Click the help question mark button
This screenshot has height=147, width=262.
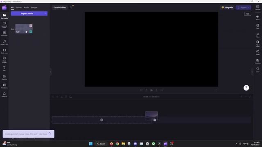(x=246, y=88)
